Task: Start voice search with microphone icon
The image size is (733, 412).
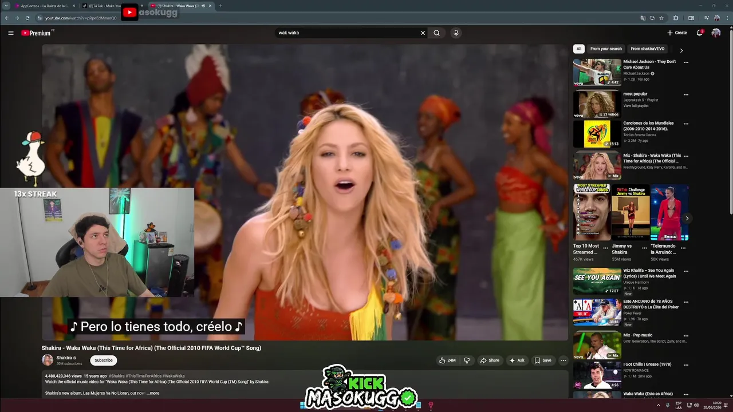Action: pos(456,33)
